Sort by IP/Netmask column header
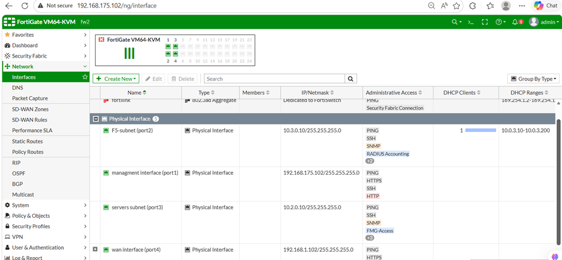562x260 pixels. [x=318, y=92]
